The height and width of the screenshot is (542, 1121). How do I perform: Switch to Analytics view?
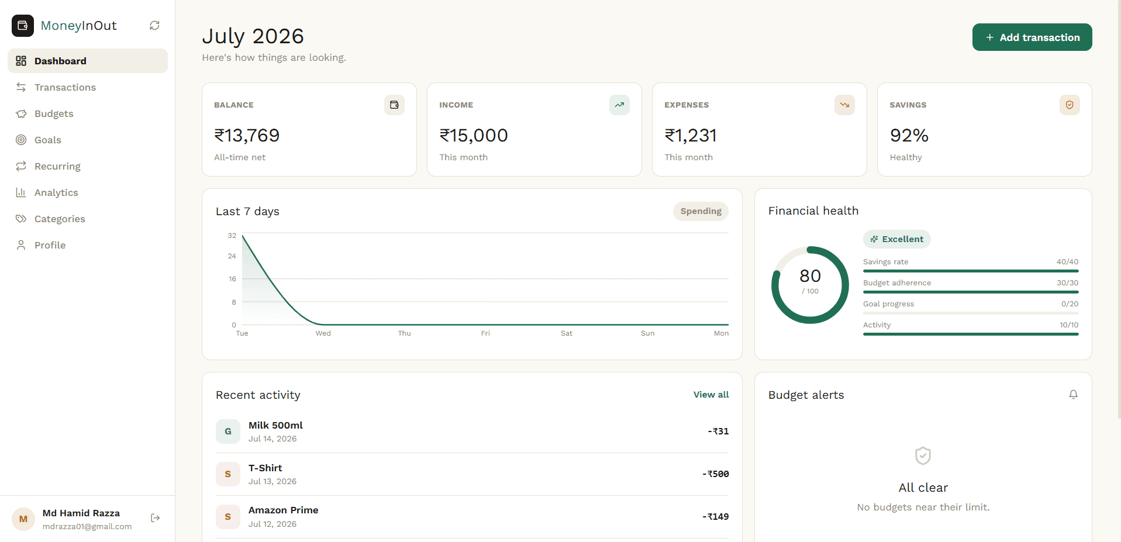[88, 192]
